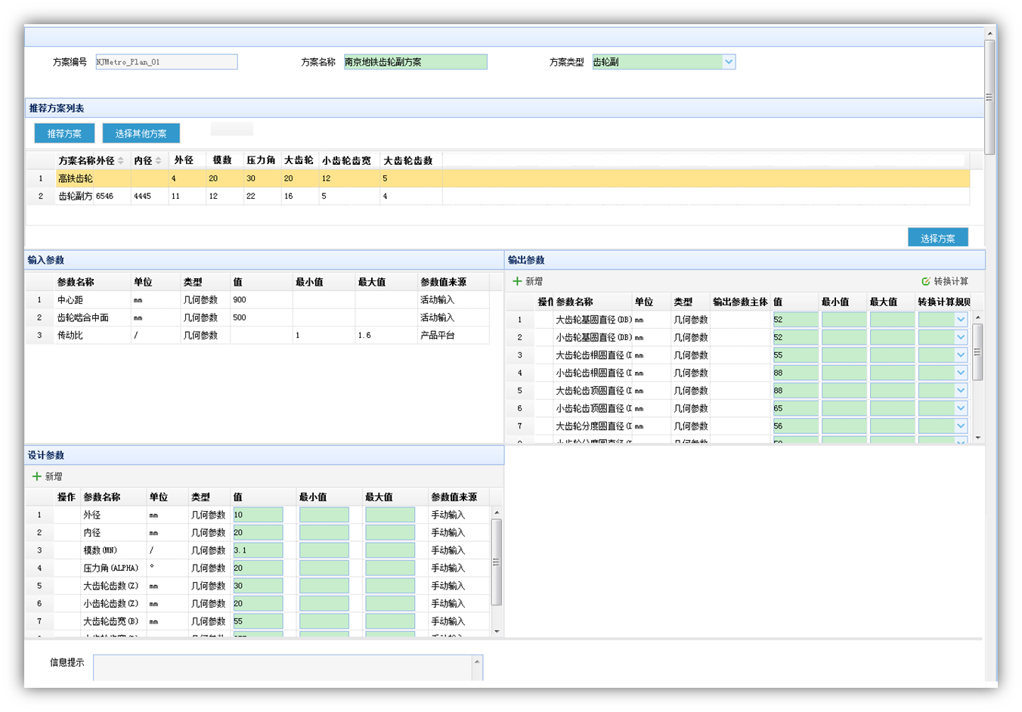
Task: Select the 齿轮副方 plan row
Action: pos(498,196)
